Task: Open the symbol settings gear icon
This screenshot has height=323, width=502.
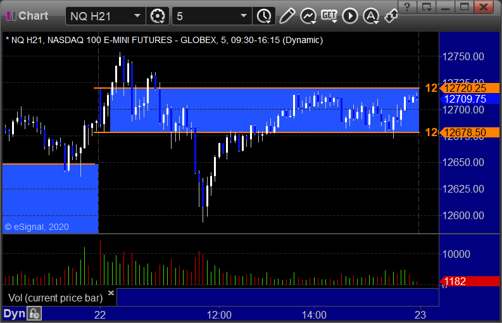Action: (x=158, y=16)
